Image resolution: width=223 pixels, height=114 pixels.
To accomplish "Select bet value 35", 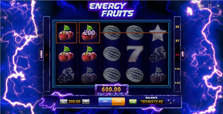I will click(x=177, y=27).
